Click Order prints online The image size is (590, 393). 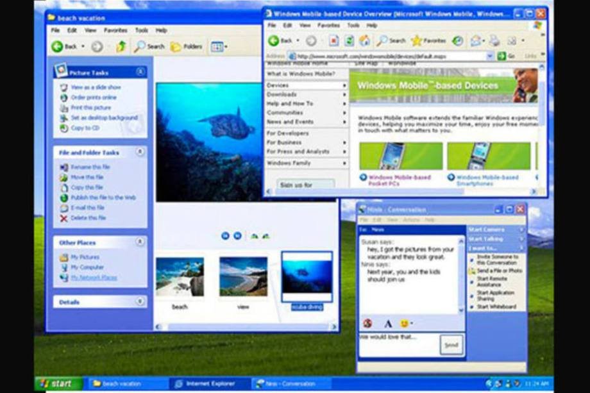[88, 97]
